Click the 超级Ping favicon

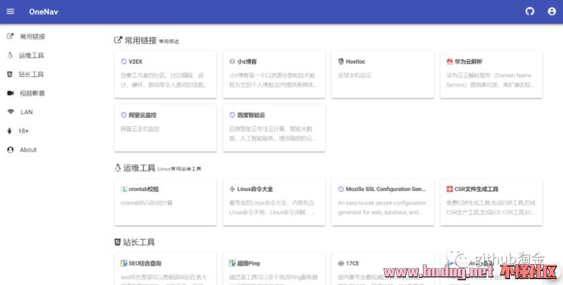click(232, 263)
